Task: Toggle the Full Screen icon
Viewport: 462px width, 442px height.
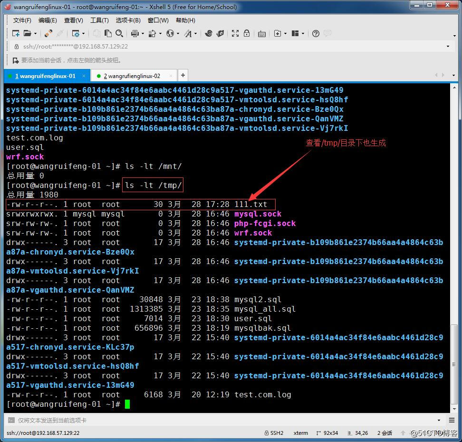Action: click(x=235, y=33)
